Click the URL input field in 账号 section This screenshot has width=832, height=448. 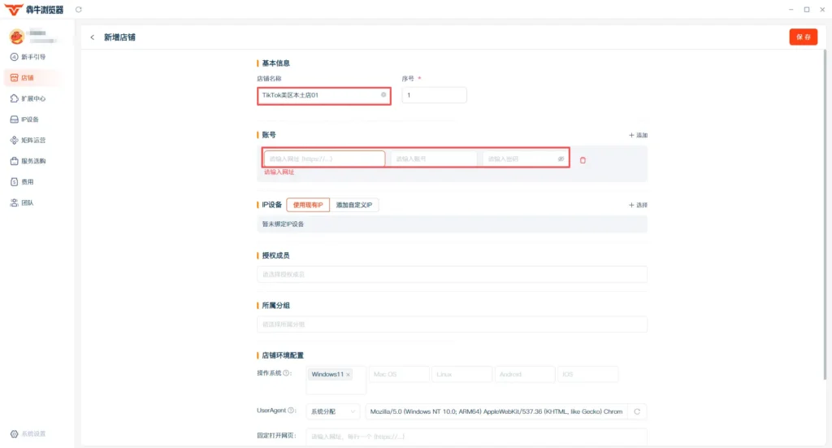point(324,159)
